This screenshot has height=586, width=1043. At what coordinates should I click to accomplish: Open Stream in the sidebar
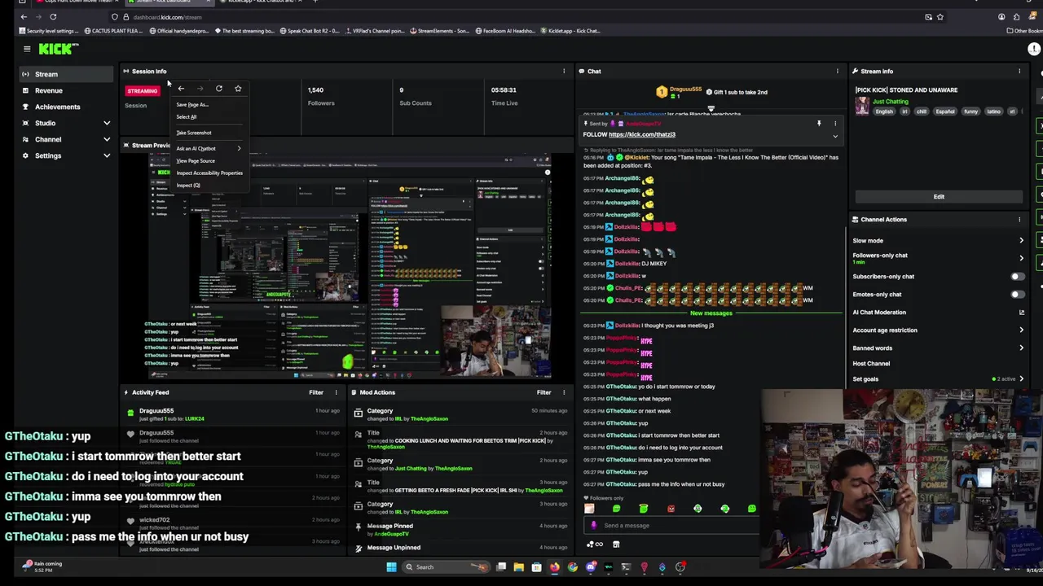pyautogui.click(x=67, y=74)
